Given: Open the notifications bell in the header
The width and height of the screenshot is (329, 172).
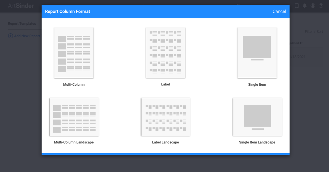Looking at the screenshot, I should click(305, 6).
